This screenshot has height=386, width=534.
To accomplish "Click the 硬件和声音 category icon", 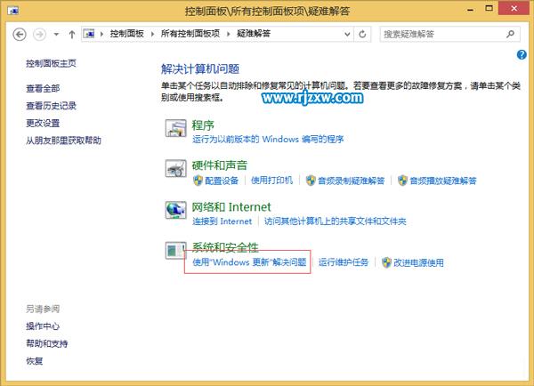I will click(x=175, y=168).
